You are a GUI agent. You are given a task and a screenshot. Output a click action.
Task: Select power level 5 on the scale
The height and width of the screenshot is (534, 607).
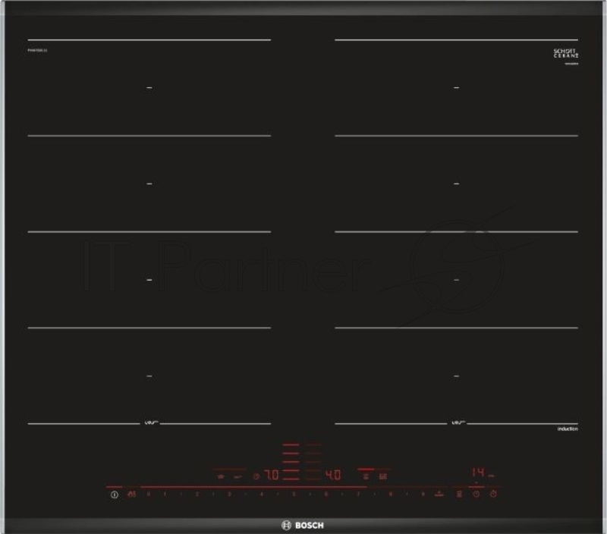click(294, 494)
